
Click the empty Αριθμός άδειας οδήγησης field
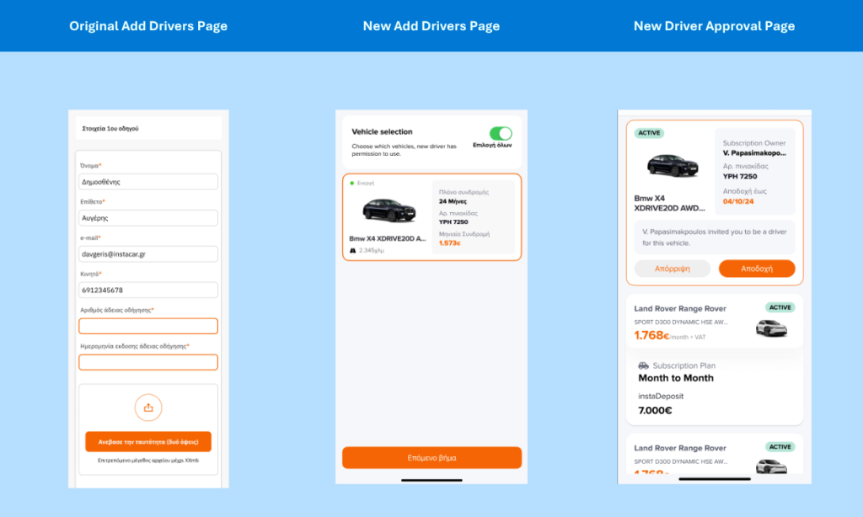click(148, 326)
